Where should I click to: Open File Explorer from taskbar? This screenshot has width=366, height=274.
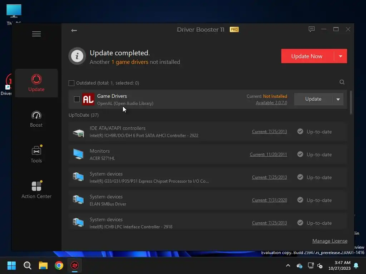tap(43, 265)
